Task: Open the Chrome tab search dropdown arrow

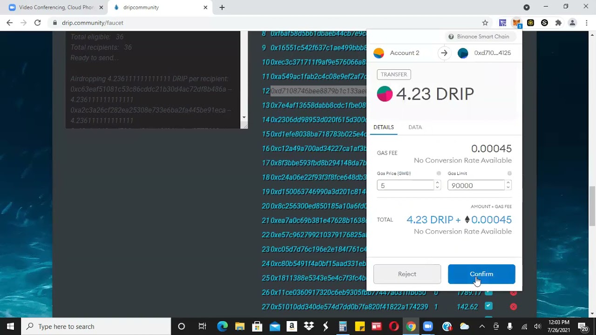Action: click(527, 7)
